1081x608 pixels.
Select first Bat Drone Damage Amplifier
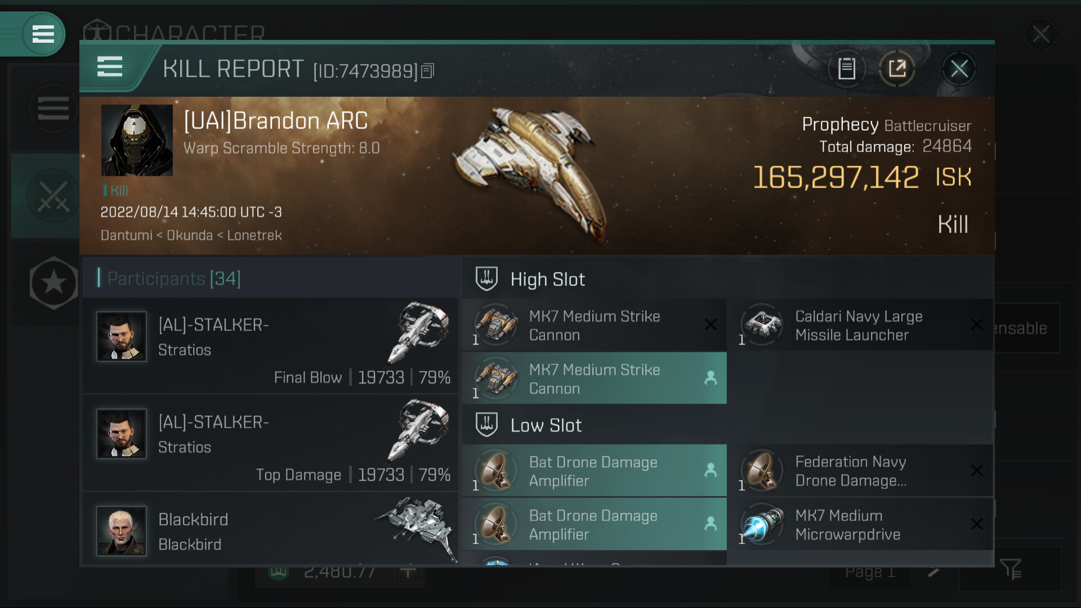(595, 471)
